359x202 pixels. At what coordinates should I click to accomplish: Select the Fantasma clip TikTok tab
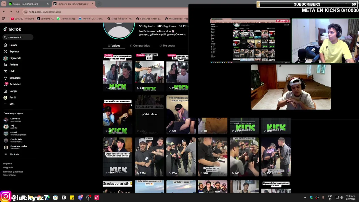[73, 4]
